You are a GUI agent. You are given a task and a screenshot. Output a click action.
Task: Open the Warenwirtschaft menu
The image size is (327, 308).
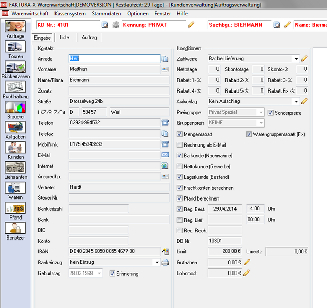point(30,14)
